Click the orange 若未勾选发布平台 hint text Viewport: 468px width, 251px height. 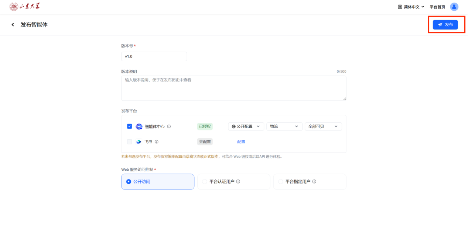coord(170,157)
